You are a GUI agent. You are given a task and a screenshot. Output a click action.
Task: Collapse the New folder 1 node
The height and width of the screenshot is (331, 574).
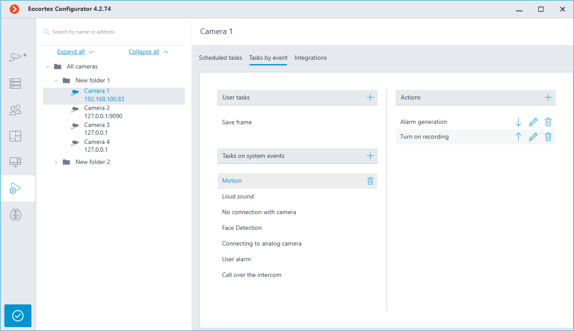click(56, 81)
